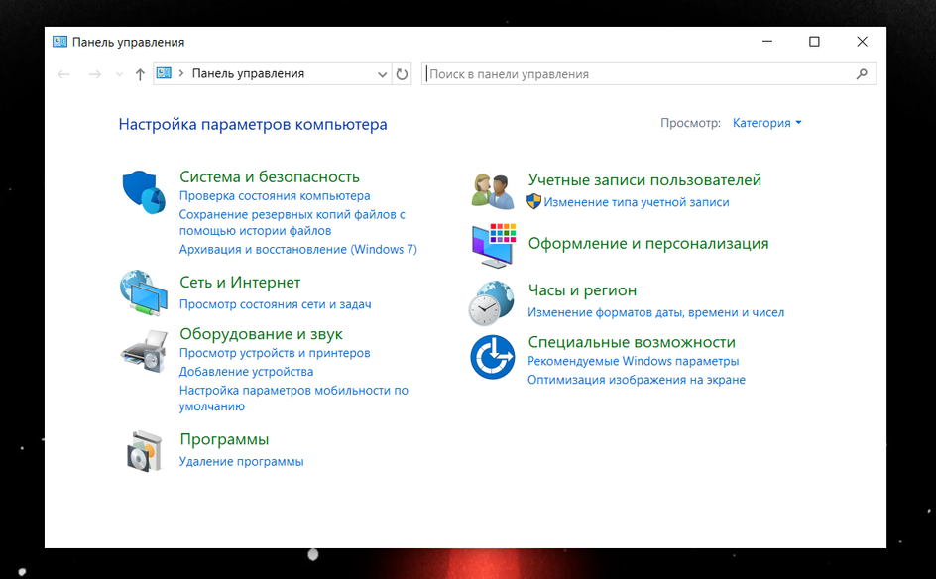Open the Категория view dropdown
This screenshot has height=579, width=936.
767,123
